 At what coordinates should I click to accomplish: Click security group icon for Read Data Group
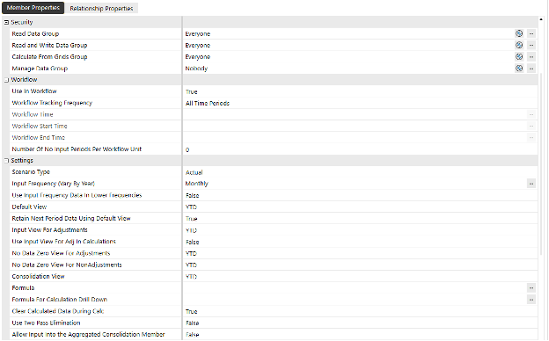tap(519, 33)
